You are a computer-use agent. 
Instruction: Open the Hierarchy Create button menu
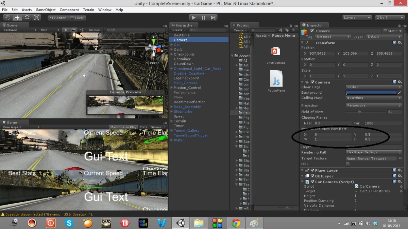click(x=178, y=30)
